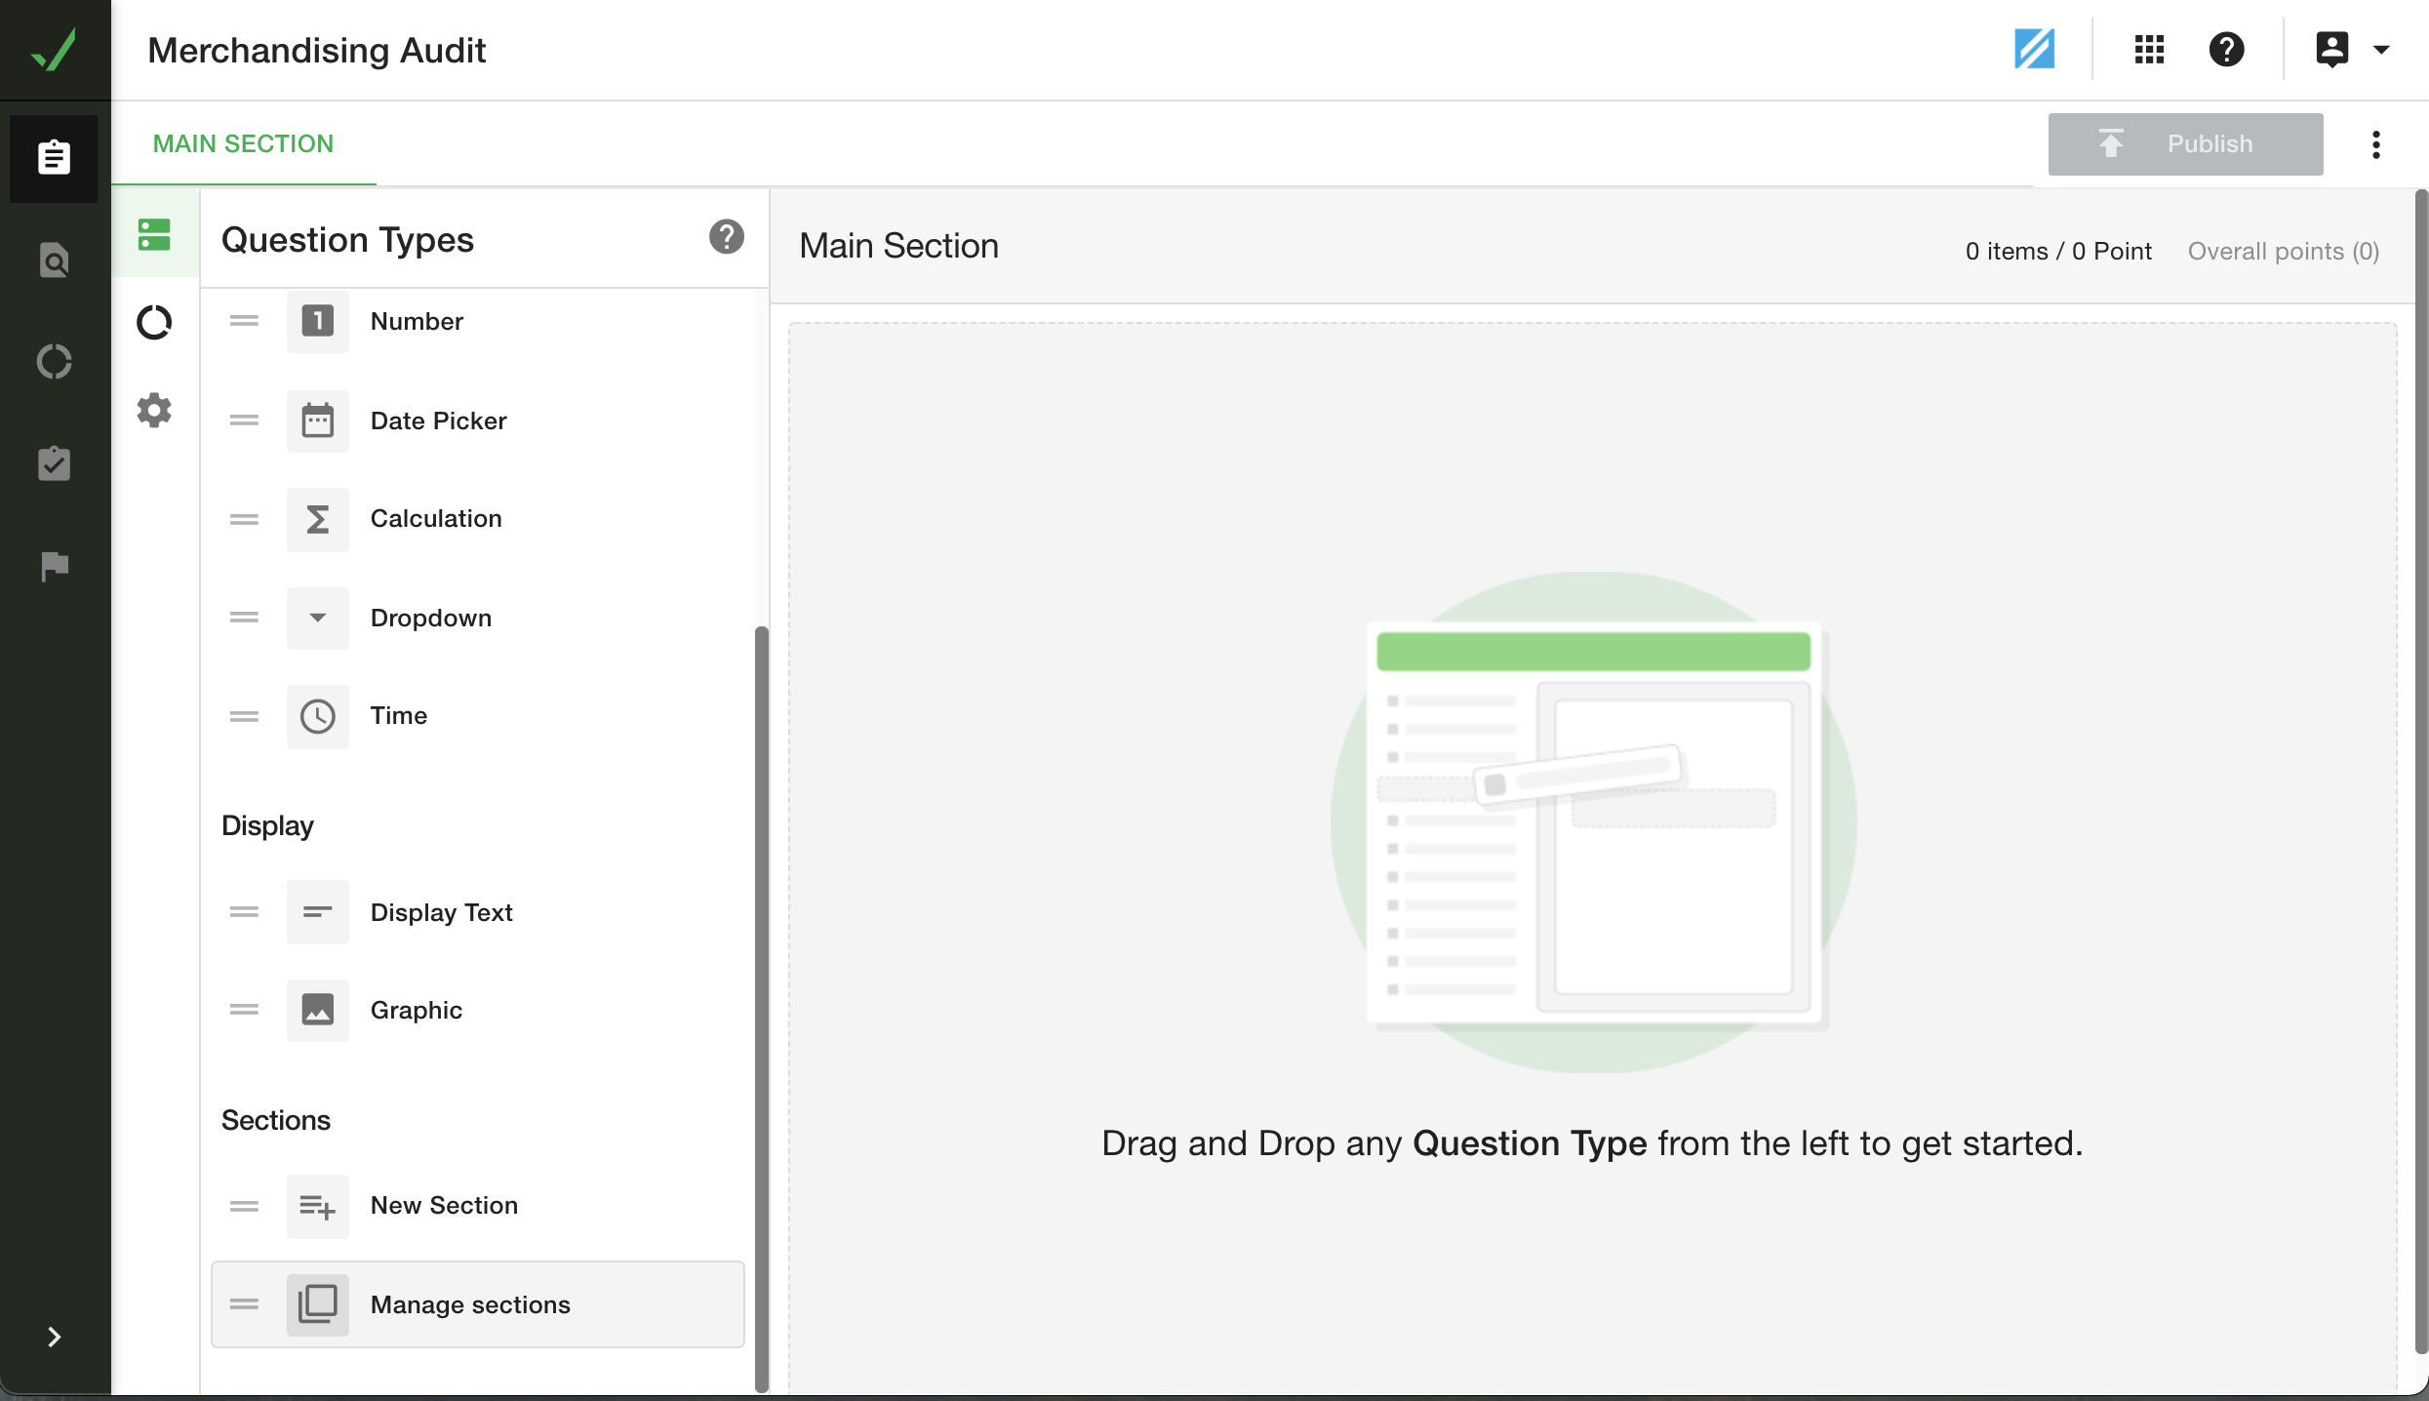Image resolution: width=2429 pixels, height=1401 pixels.
Task: Click the Main Section heading
Action: point(898,246)
